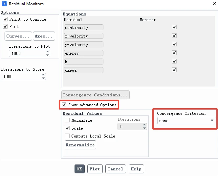Disable monitoring for omega residual
Image resolution: width=218 pixels, height=176 pixels.
pos(174,70)
